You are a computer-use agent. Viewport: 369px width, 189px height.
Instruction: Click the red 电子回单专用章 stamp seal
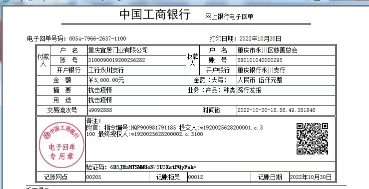pyautogui.click(x=61, y=145)
